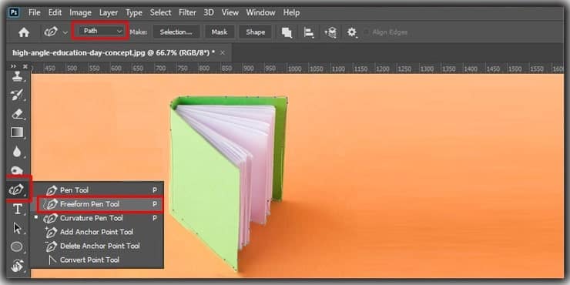Open the Window menu
The width and height of the screenshot is (570, 285).
[260, 13]
